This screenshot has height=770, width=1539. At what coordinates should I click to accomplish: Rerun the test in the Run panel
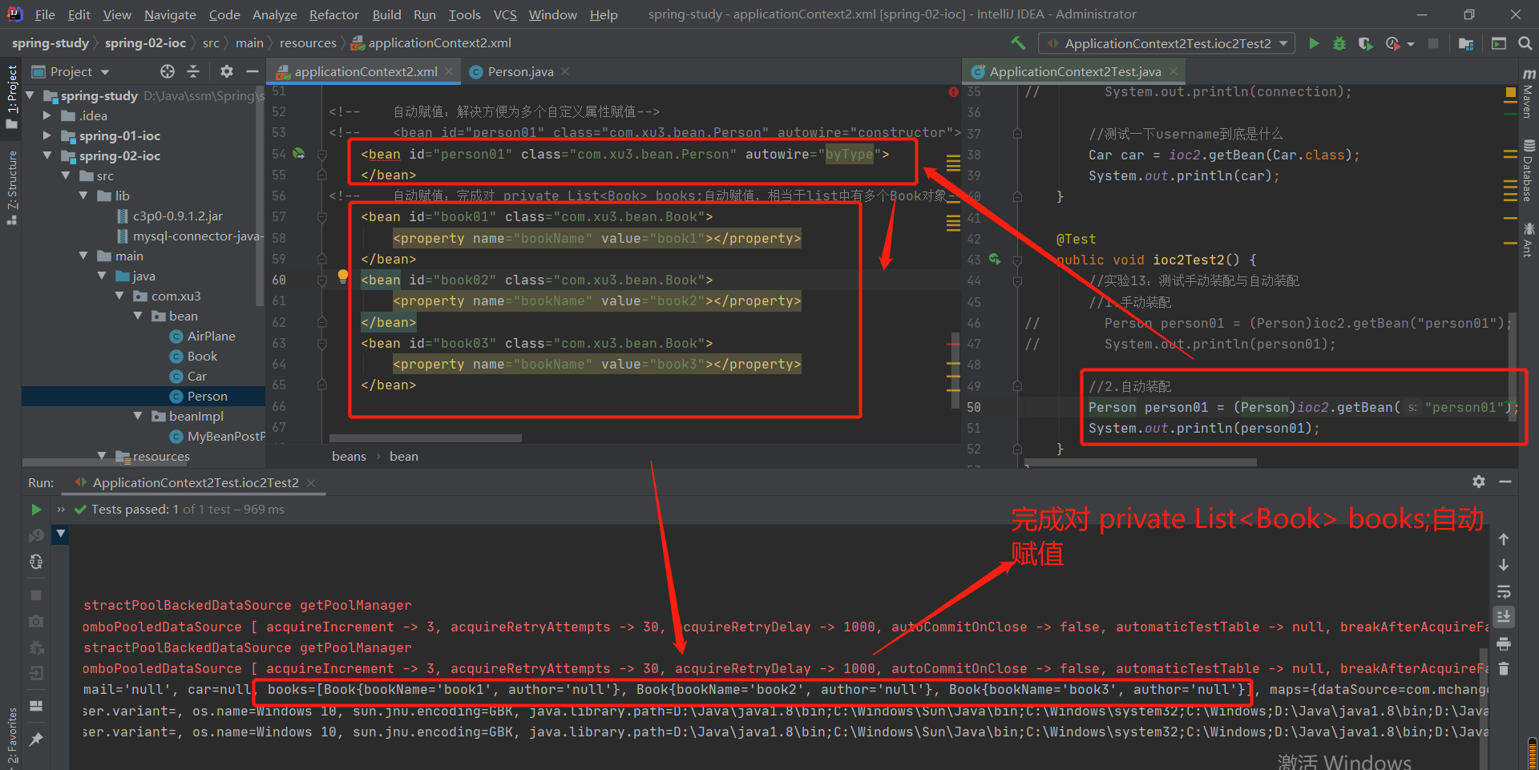36,510
